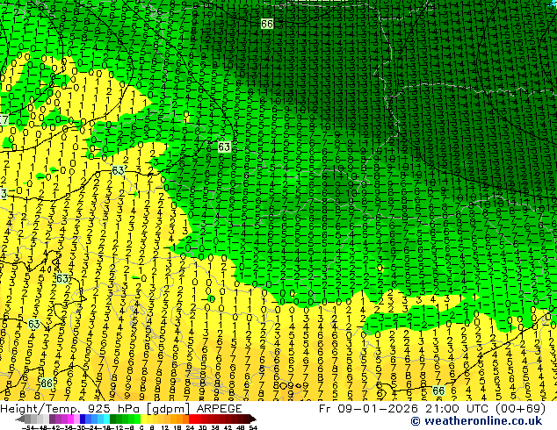Viewport: 557px width, 430px height.
Task: Click the grey left arrow end of the colour scale
Action: [20, 419]
